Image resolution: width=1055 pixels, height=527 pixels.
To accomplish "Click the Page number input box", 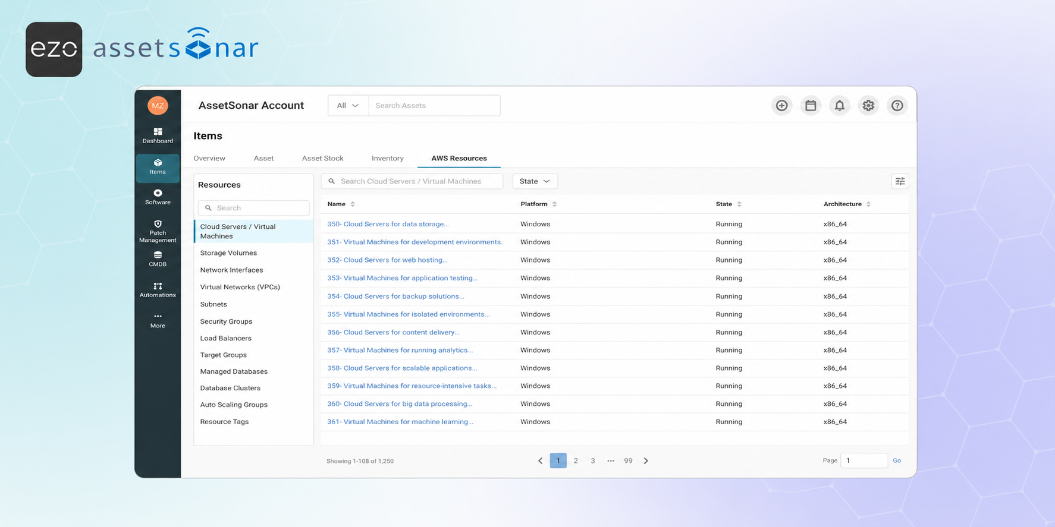I will pos(864,460).
